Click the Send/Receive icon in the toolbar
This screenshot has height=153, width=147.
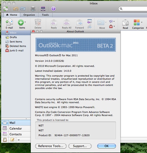pyautogui.click(x=6, y=9)
